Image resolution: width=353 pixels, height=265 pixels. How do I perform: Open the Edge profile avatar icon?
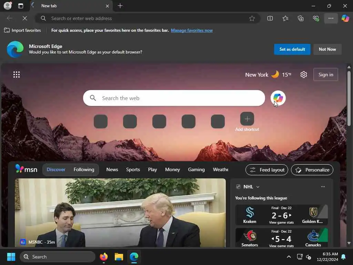(x=8, y=6)
